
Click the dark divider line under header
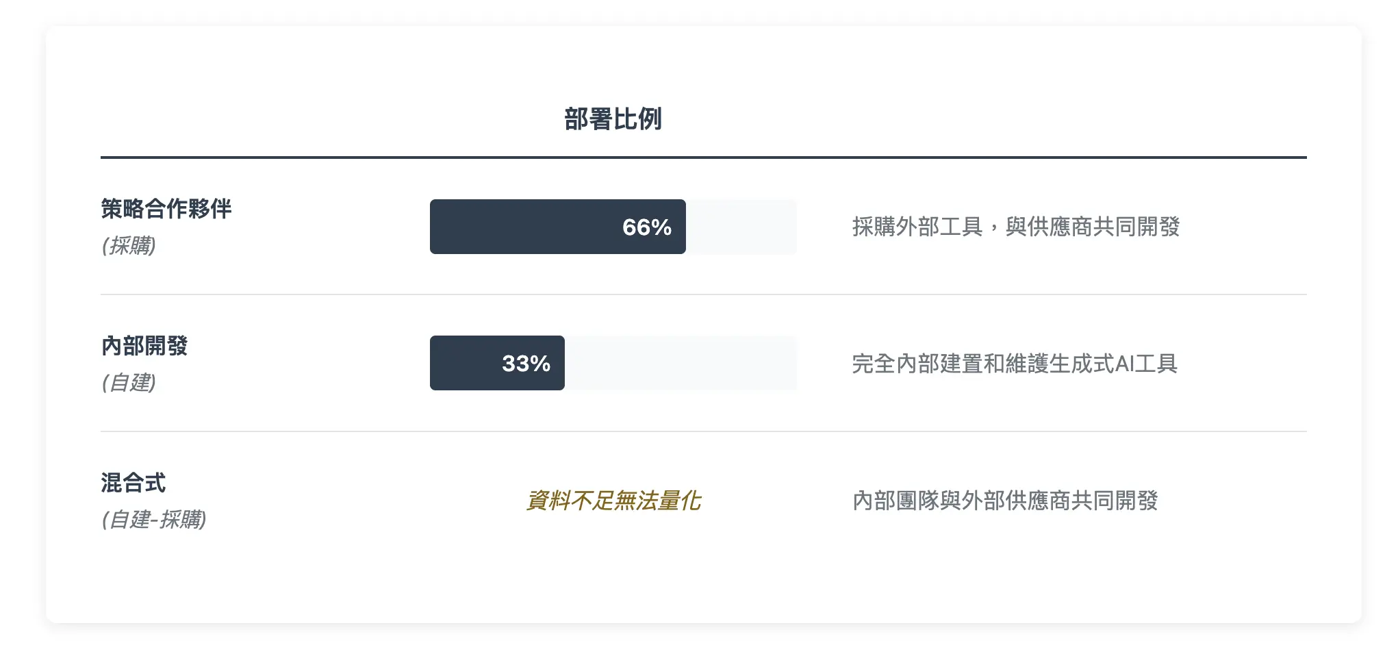click(x=703, y=158)
